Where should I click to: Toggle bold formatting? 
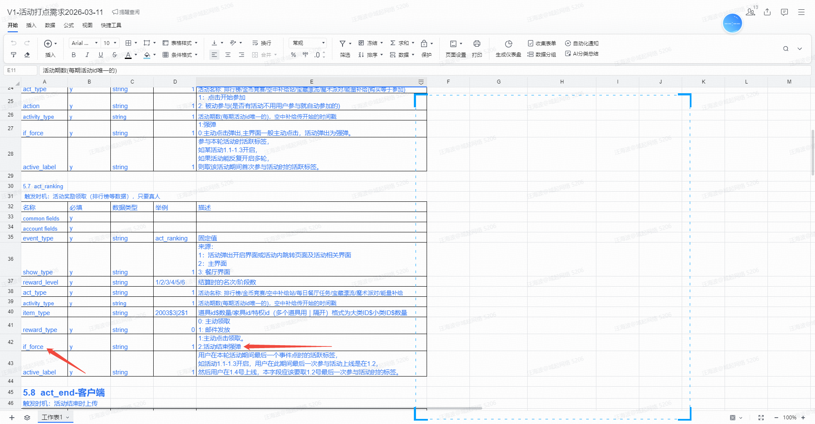click(73, 54)
